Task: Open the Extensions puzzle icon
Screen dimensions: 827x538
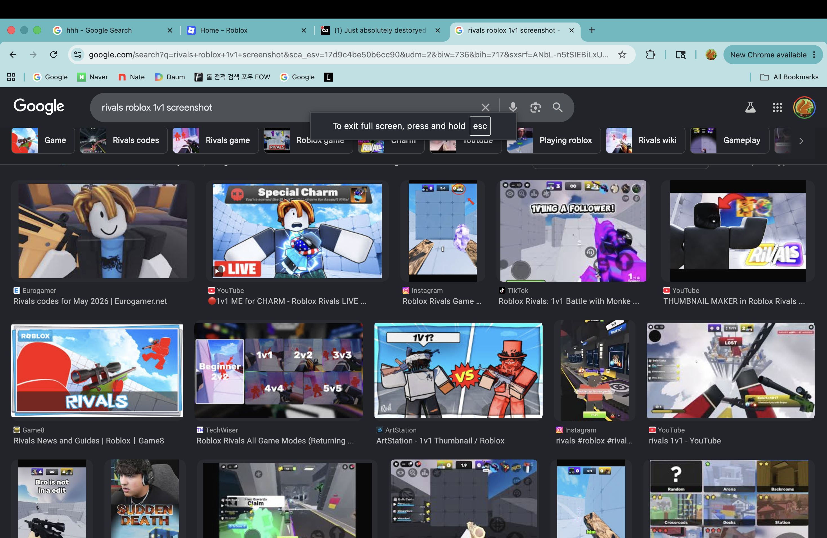Action: tap(650, 55)
